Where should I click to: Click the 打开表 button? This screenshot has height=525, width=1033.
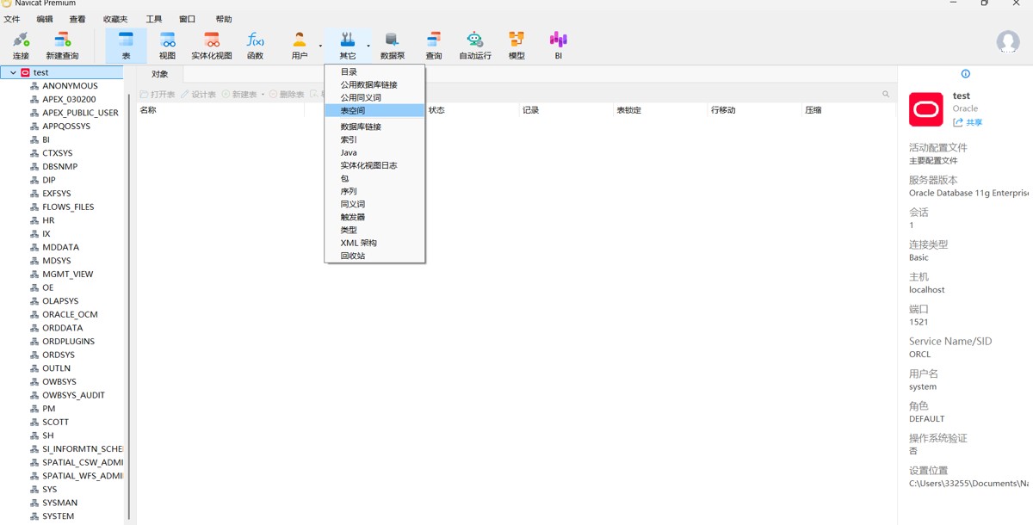click(x=158, y=95)
